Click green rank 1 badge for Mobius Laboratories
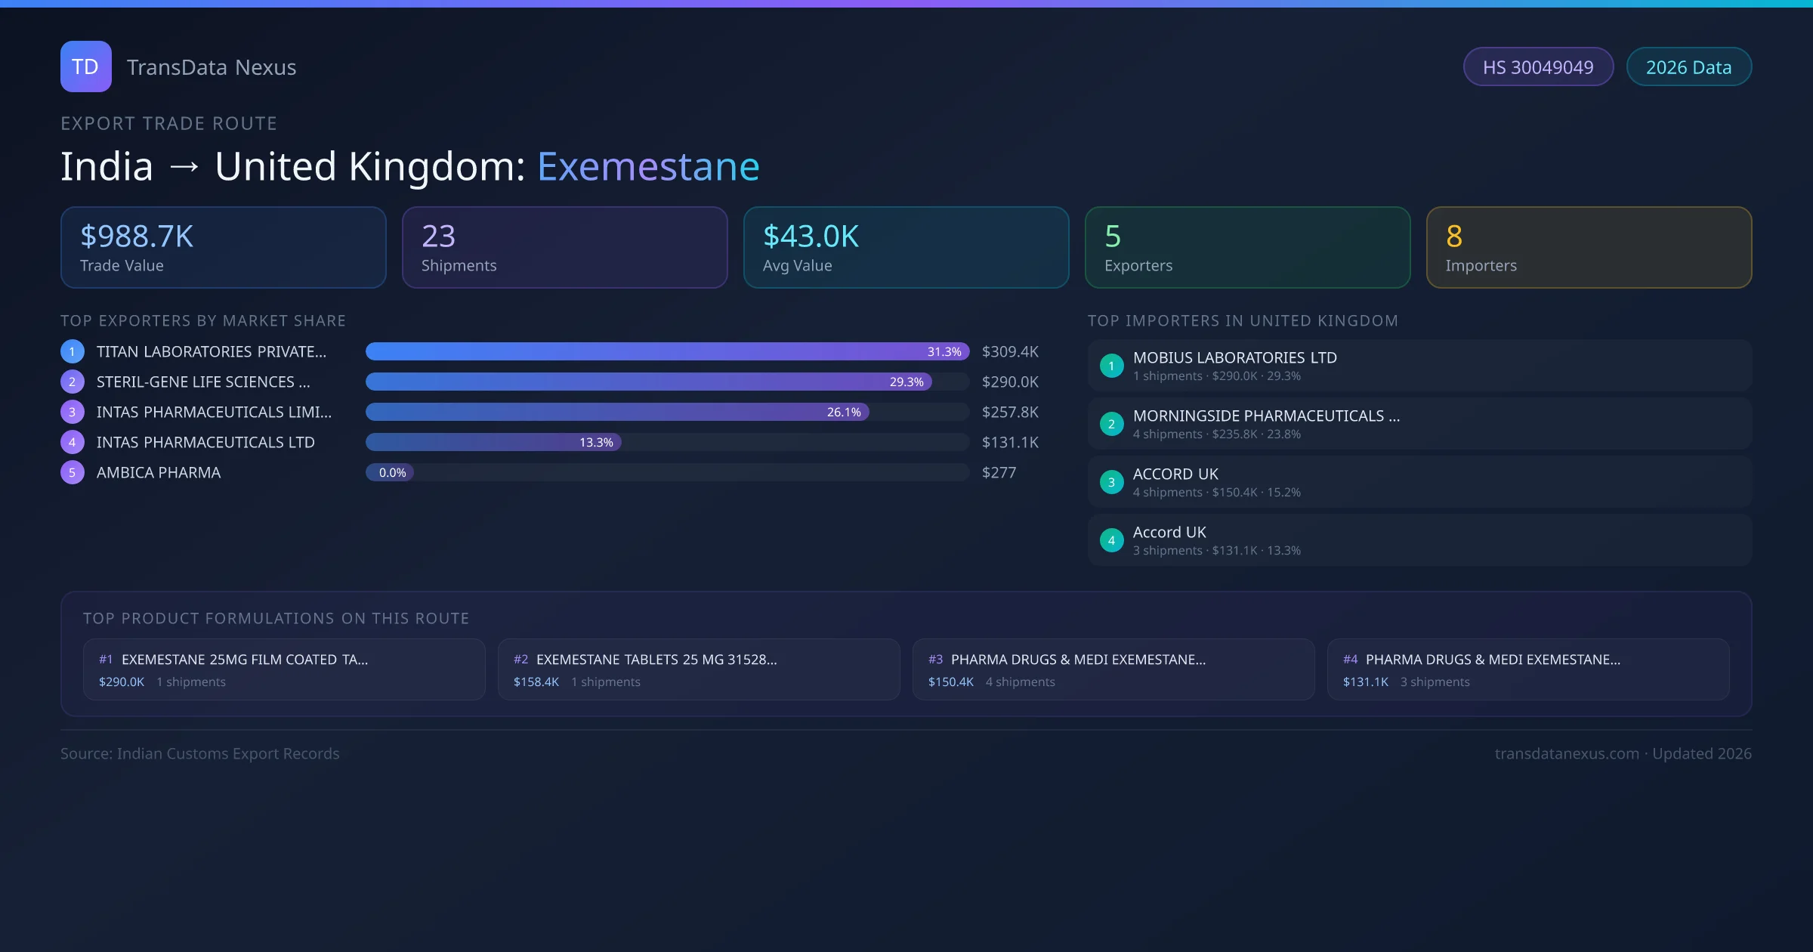 point(1111,366)
